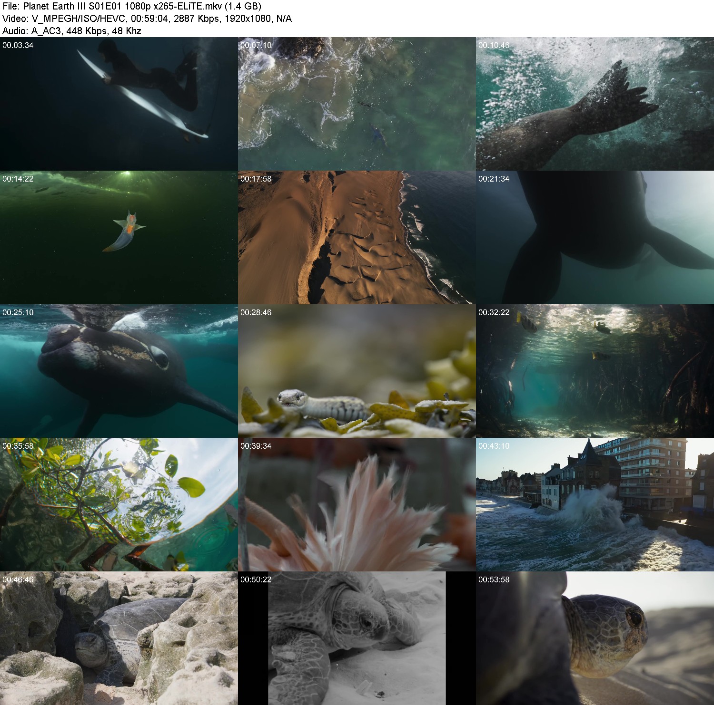
Task: Click the 00:07:10 aerial shoreline thumbnail
Action: coord(357,104)
